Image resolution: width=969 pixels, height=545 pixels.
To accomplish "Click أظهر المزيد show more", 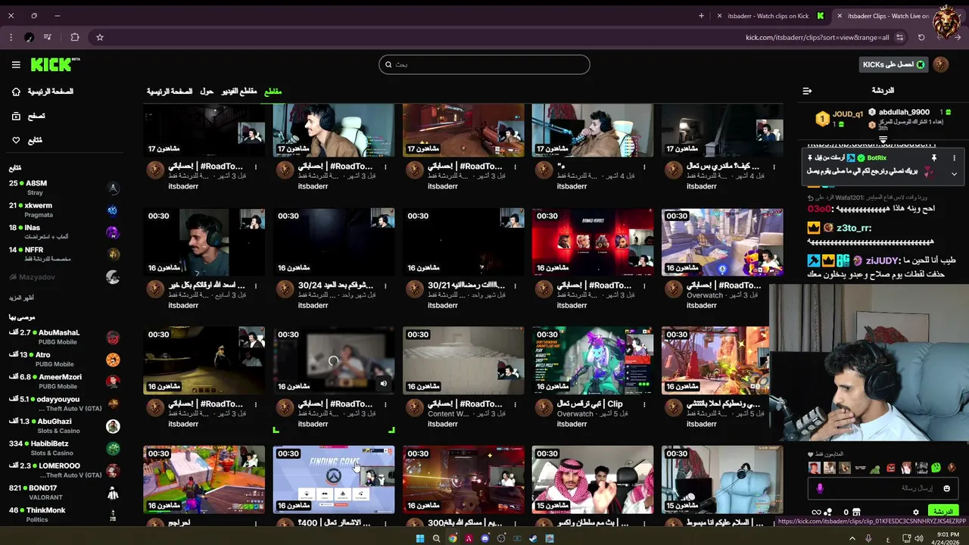I will (x=22, y=297).
